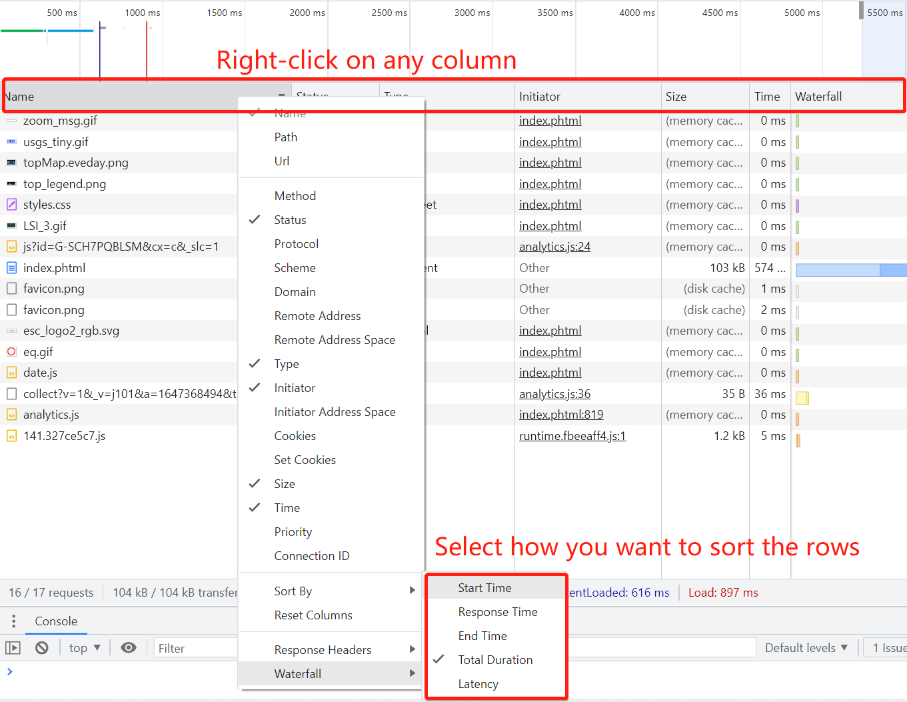Select the collect?v=1&_v=j101 request row
Screen dimensions: 907x702
pyautogui.click(x=453, y=394)
